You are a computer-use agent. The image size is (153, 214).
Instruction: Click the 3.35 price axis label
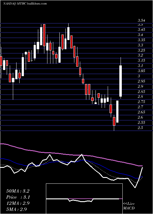click(141, 40)
